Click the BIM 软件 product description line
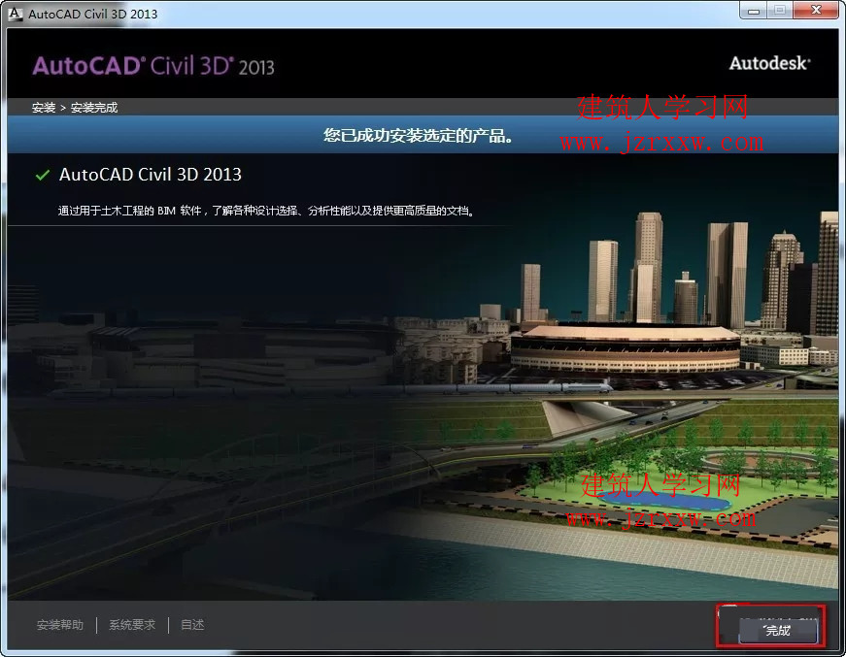The width and height of the screenshot is (846, 657). tap(266, 211)
